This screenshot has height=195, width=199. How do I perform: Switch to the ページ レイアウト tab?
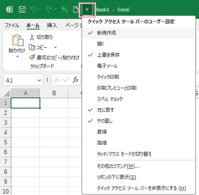click(74, 25)
